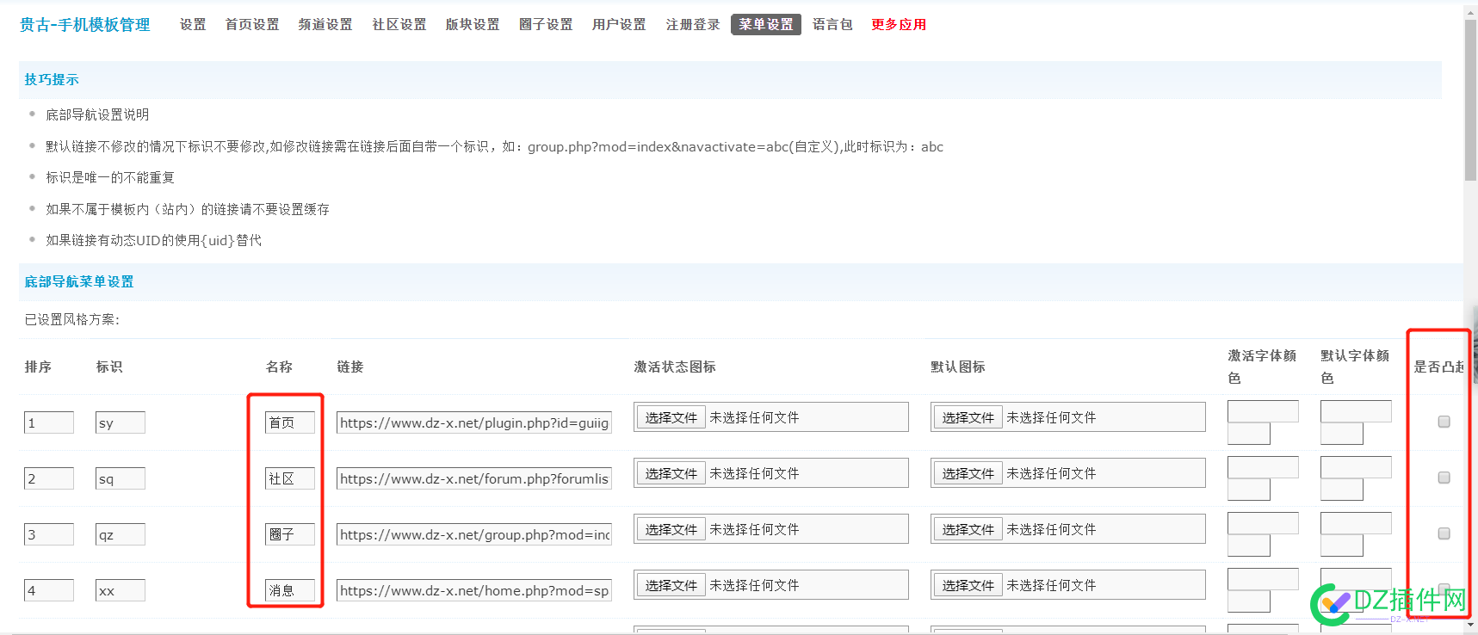Click the link field with the plugin.php URL
Screen dimensions: 1478x635
(x=474, y=422)
